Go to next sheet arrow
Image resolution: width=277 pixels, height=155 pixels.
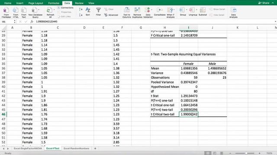(x=8, y=149)
